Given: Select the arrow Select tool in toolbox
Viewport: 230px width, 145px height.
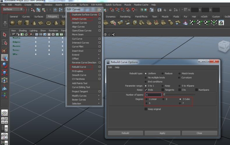Looking at the screenshot, I should click(5, 35).
